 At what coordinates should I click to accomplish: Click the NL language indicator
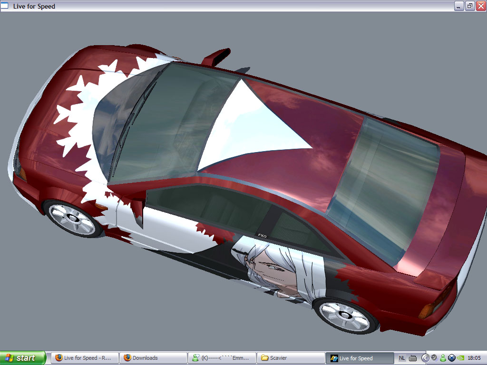point(401,358)
